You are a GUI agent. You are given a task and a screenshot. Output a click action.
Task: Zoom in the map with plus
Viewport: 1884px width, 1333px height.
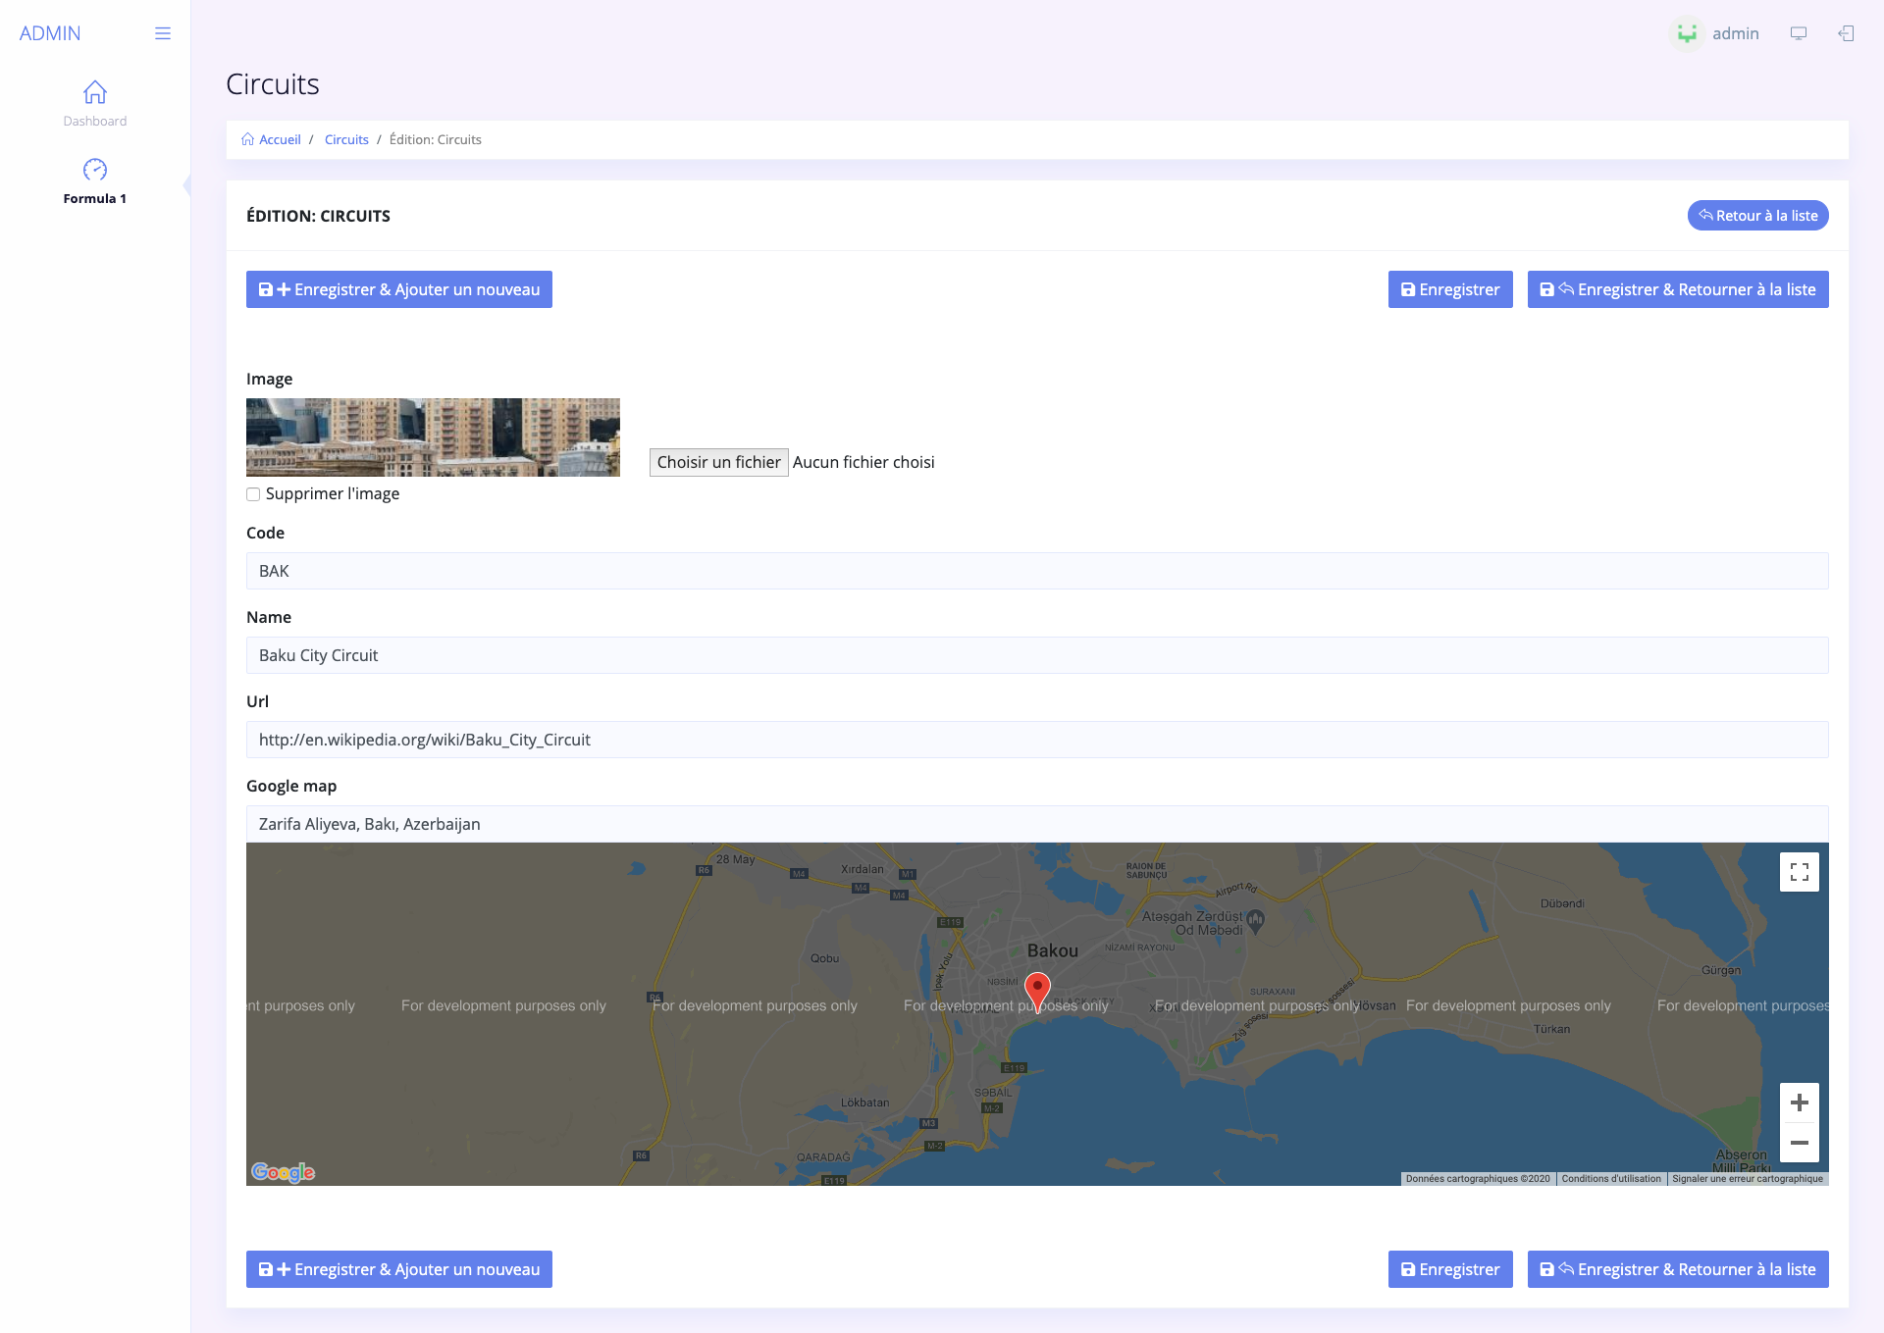(x=1799, y=1102)
